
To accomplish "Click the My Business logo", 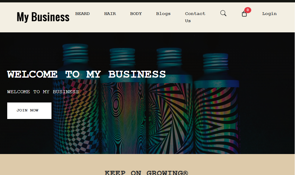I will [43, 17].
